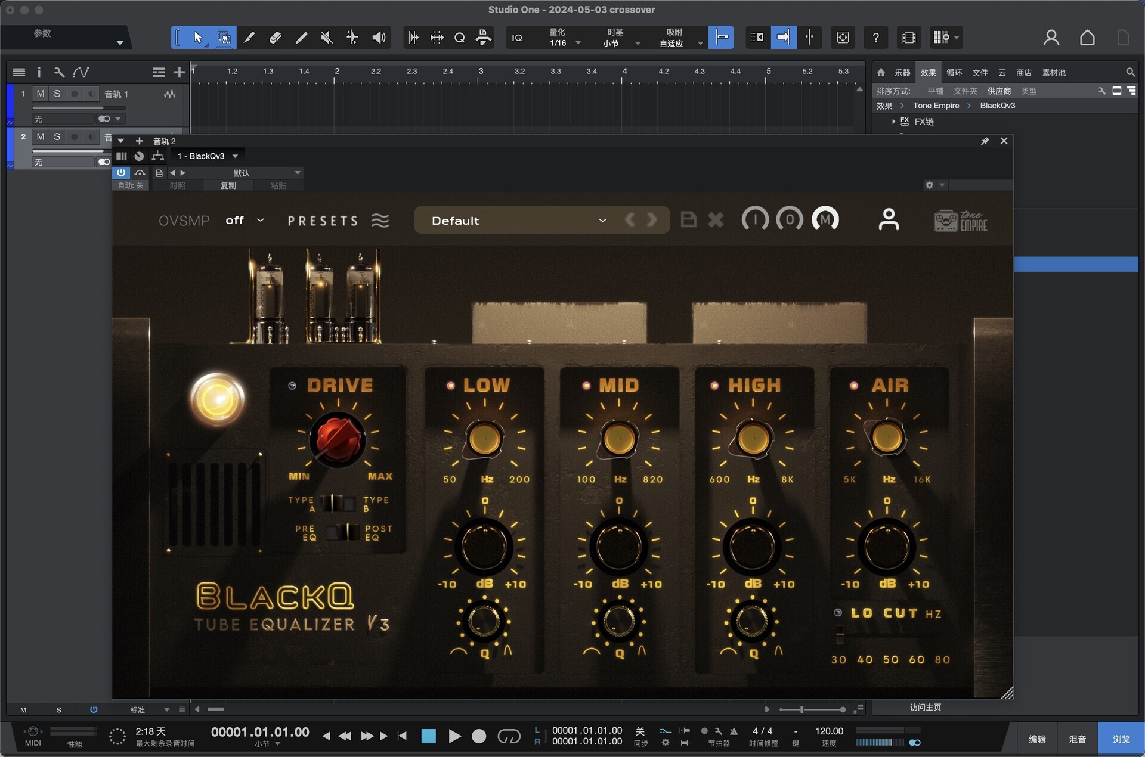Open the plugin settings gear icon

pyautogui.click(x=929, y=185)
